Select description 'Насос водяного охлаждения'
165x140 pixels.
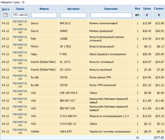pos(107,54)
